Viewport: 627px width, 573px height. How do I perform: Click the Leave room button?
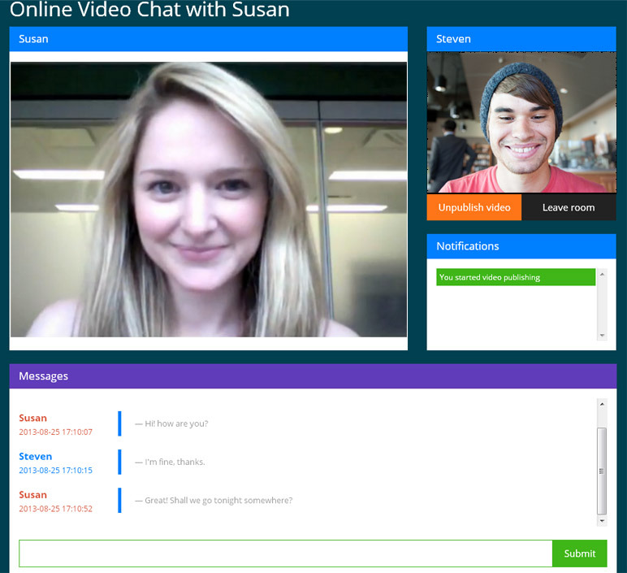click(x=569, y=207)
